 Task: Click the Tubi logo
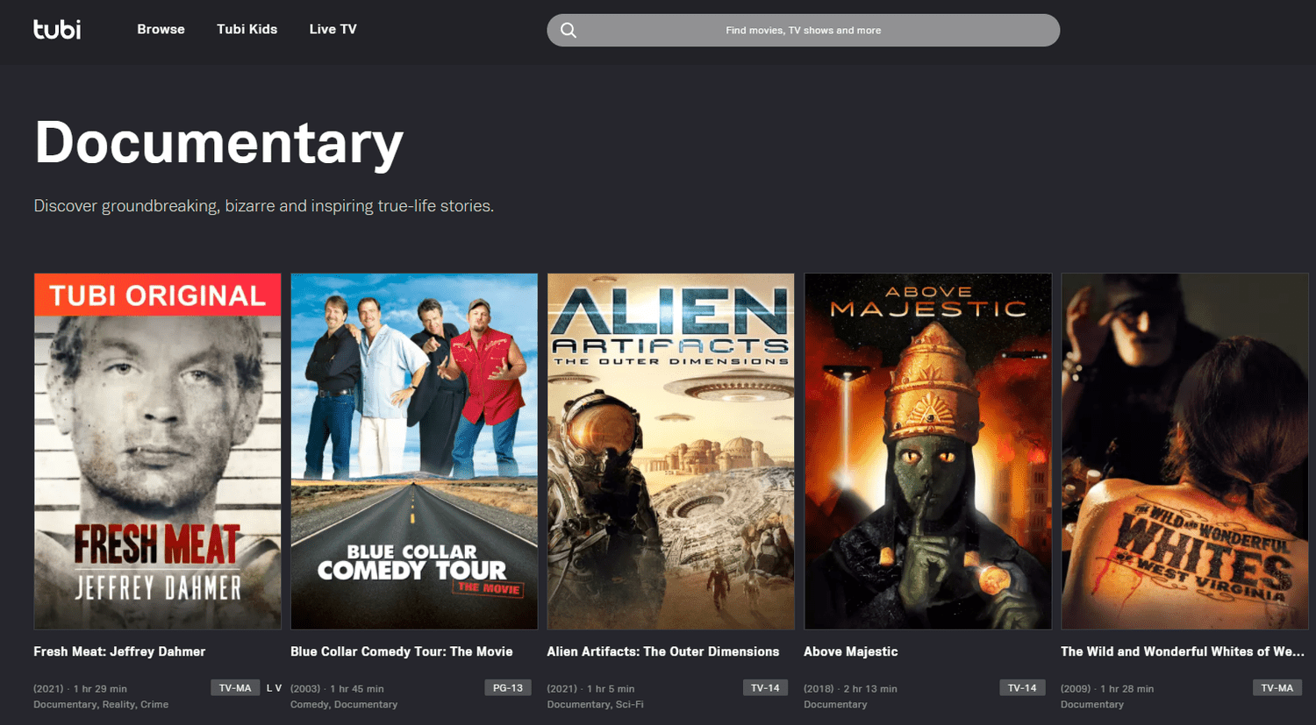point(57,29)
